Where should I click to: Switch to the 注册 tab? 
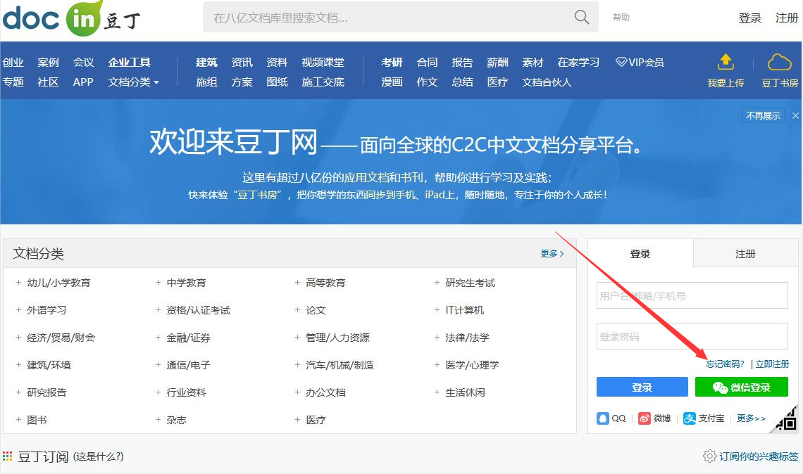click(745, 254)
